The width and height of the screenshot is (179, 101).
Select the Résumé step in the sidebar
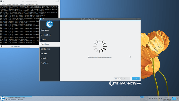50,54
